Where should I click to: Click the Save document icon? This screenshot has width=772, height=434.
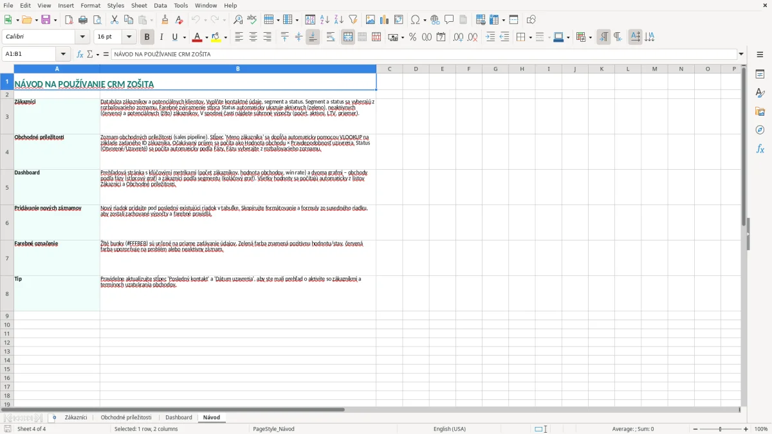(46, 20)
